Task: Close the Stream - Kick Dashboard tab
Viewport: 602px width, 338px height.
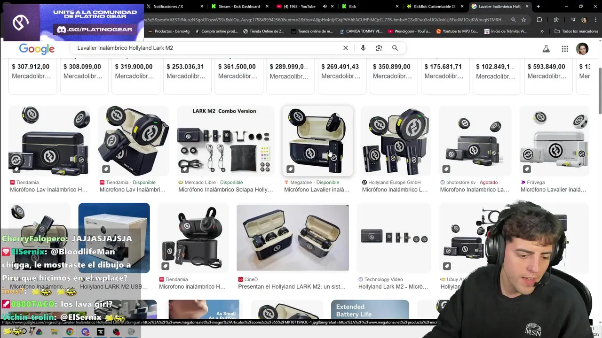Action: pos(267,7)
